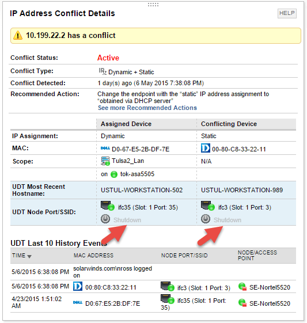Click hostname USTUL-WORKSTATION-989

point(242,190)
